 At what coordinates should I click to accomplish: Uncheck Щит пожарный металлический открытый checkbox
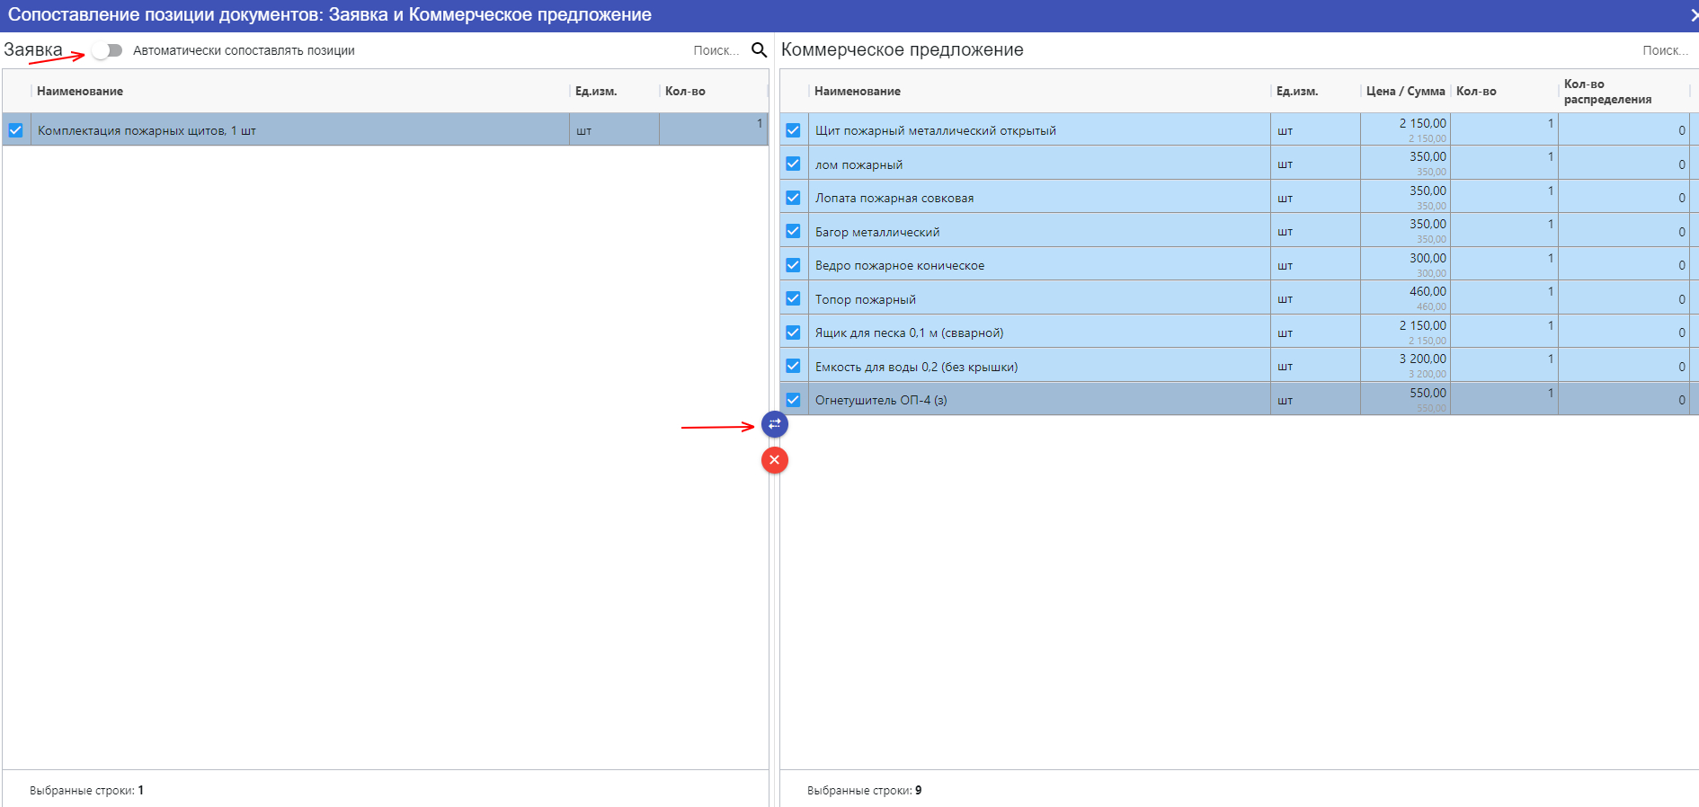click(793, 130)
